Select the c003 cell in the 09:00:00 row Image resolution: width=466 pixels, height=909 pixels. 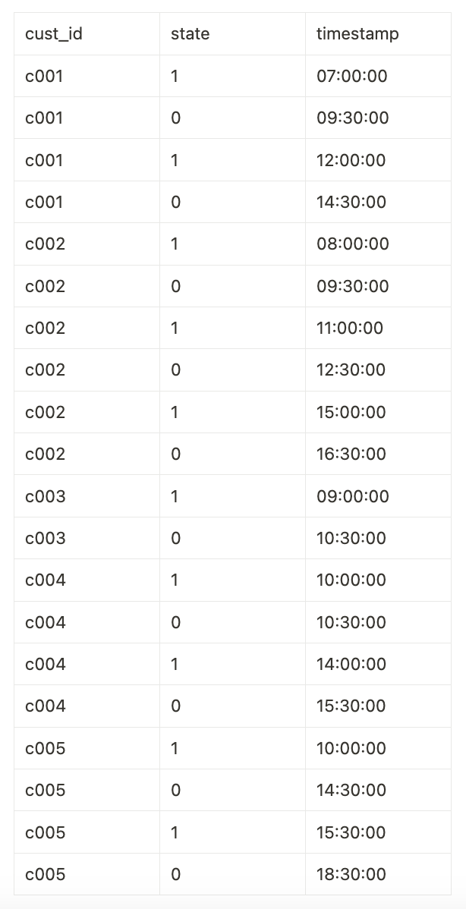click(46, 496)
